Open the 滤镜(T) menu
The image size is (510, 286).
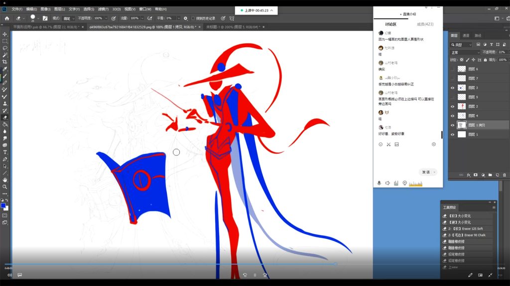click(x=103, y=9)
